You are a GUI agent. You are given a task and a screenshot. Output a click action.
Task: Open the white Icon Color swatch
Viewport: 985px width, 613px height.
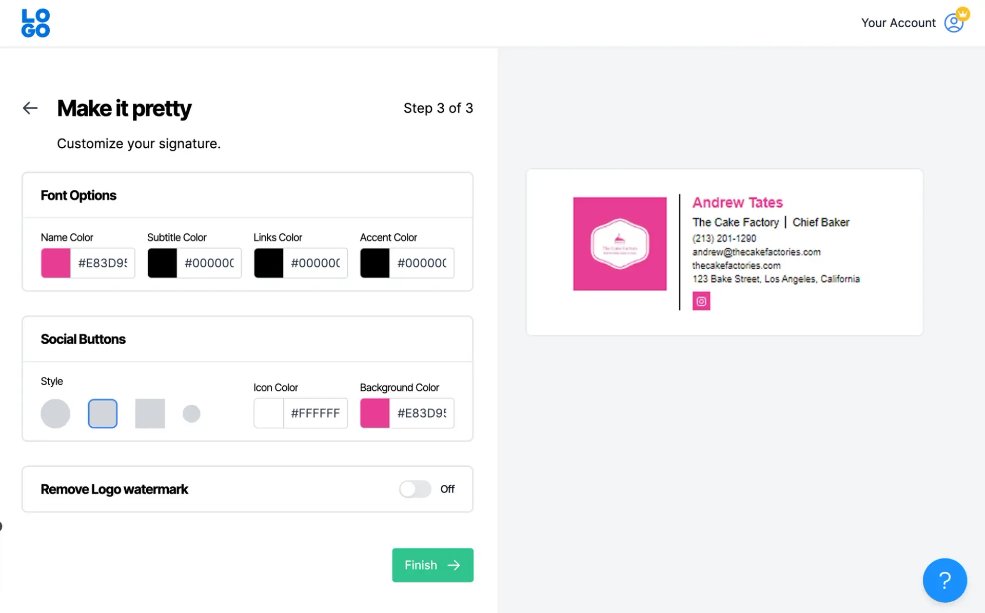pyautogui.click(x=268, y=413)
